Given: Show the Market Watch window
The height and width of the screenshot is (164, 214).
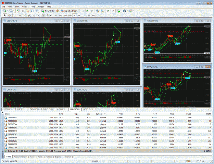Looking at the screenshot, I should click(18, 11).
